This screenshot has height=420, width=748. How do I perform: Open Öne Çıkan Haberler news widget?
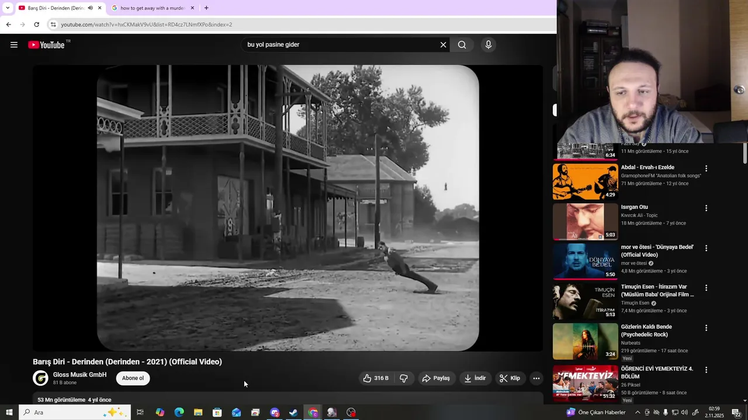coord(596,412)
